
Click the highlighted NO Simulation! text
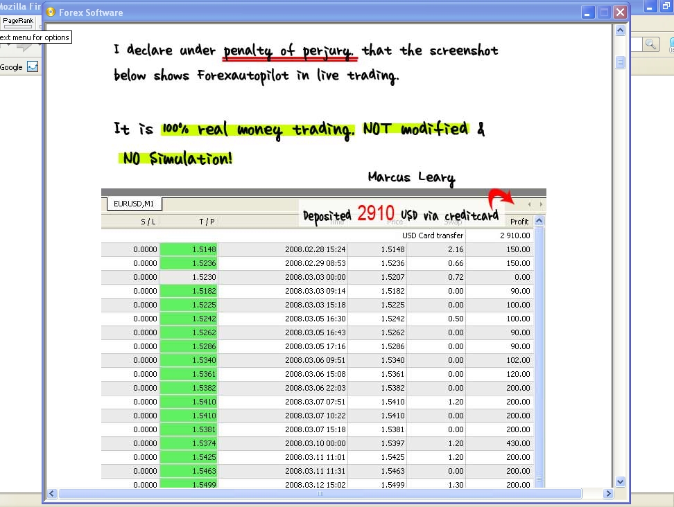(177, 158)
